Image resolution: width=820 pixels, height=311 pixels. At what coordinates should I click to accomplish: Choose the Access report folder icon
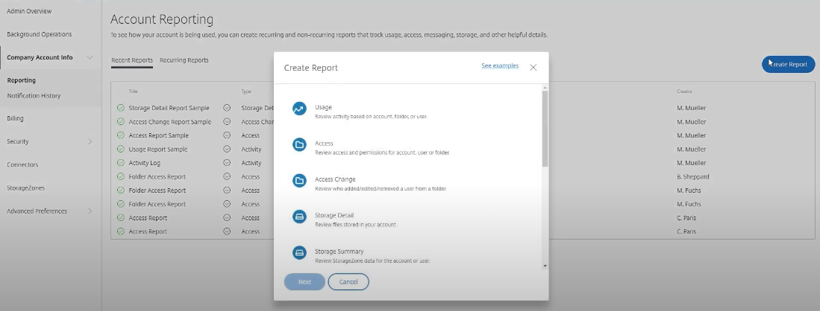299,144
